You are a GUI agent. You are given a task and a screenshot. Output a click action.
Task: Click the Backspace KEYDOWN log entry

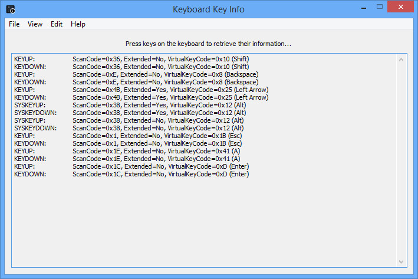tap(141, 82)
